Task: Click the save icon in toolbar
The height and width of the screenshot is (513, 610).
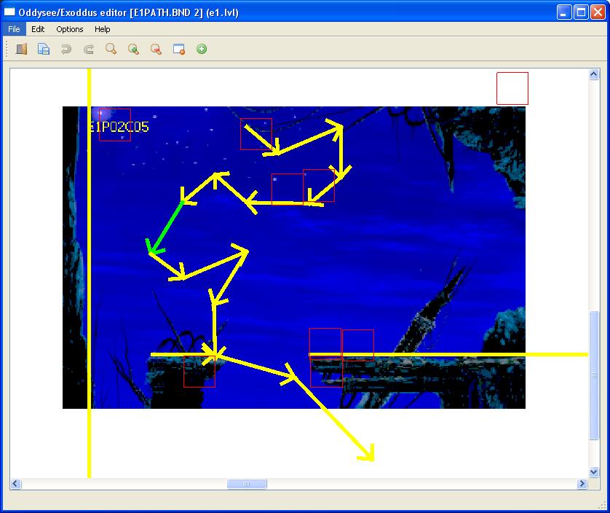Action: point(44,49)
